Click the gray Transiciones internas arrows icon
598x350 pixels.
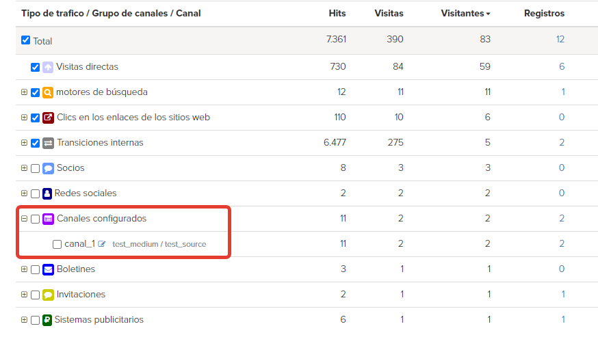[x=48, y=143]
